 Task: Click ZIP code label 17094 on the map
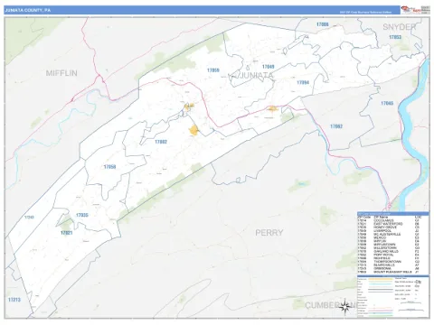303,82
